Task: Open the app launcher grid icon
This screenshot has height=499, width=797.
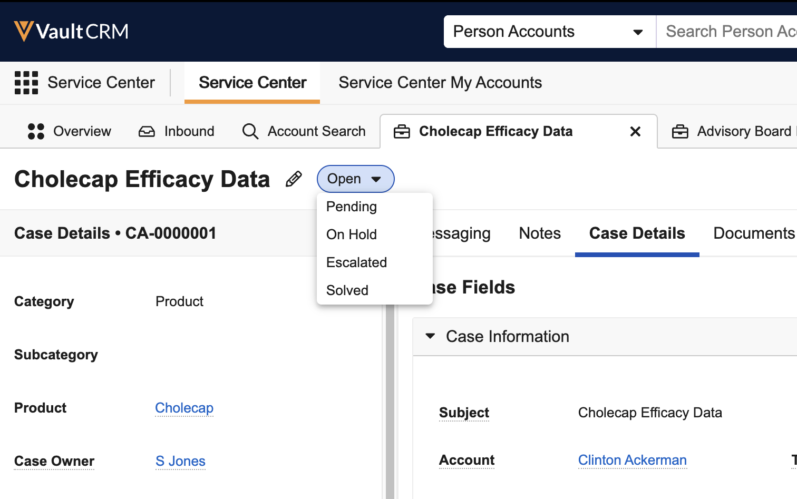Action: pyautogui.click(x=26, y=83)
